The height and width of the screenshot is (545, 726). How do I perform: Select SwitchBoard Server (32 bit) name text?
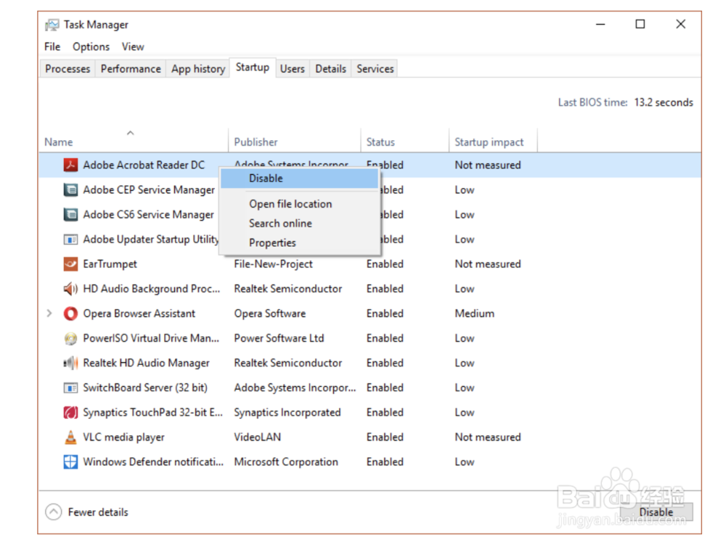click(x=145, y=388)
